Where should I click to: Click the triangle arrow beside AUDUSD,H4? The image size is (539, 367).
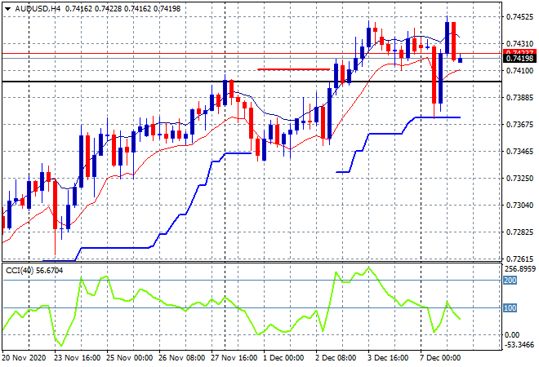7,9
